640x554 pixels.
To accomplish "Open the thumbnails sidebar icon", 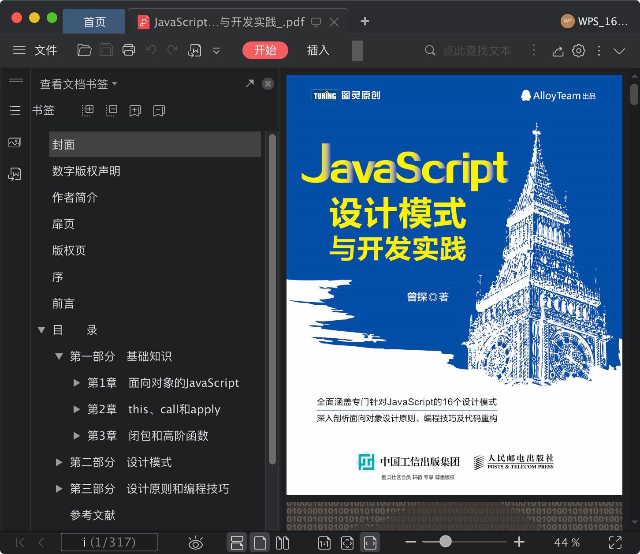I will (15, 142).
